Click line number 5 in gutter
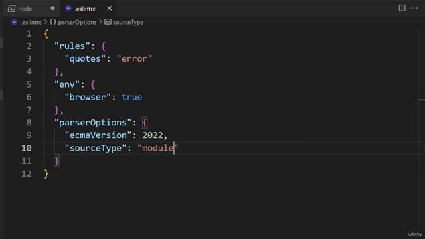Viewport: 425px width, 239px height. [x=29, y=84]
